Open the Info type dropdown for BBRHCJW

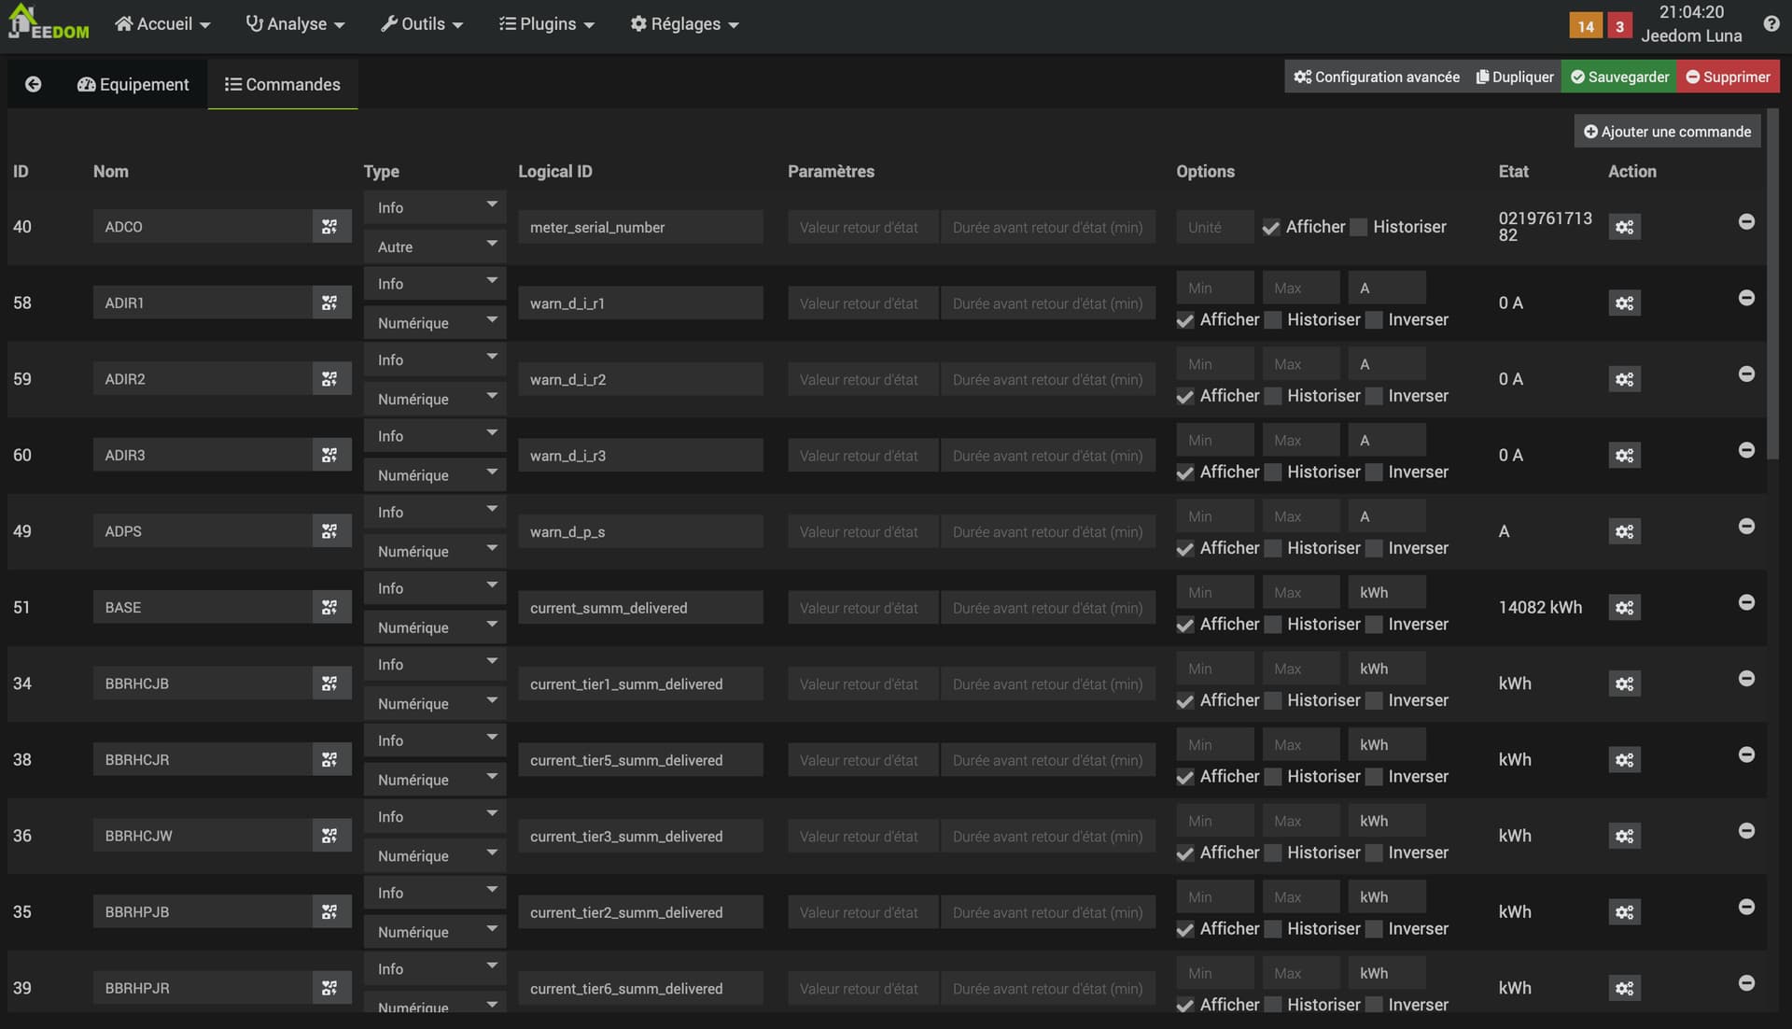click(x=434, y=817)
